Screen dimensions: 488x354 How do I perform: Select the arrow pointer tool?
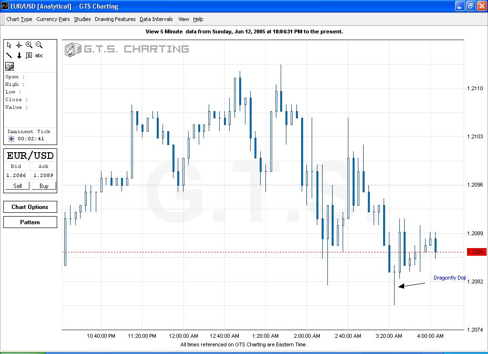pos(9,45)
